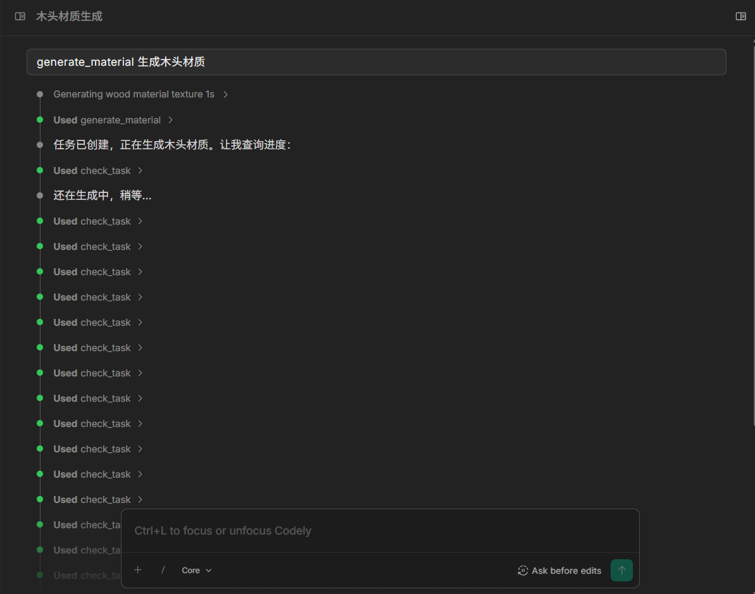Click the generate_material 生成木头材质 prompt box
Screen dimensions: 755x594
point(376,61)
